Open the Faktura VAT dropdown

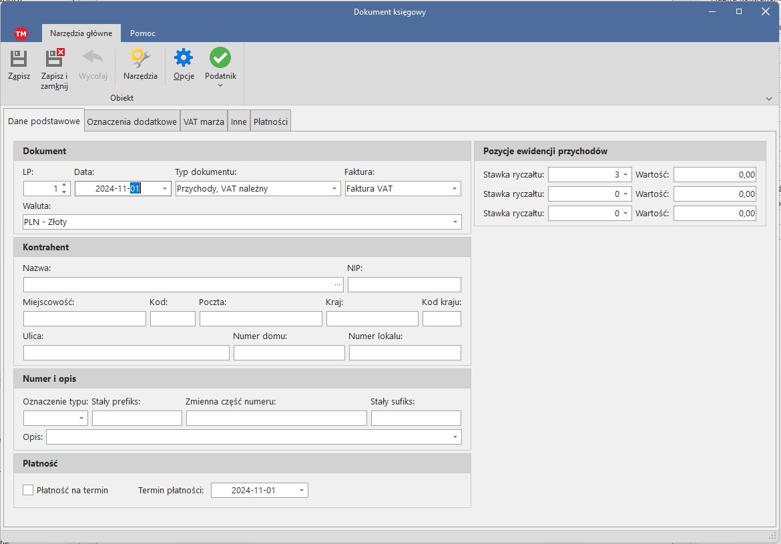(x=455, y=189)
